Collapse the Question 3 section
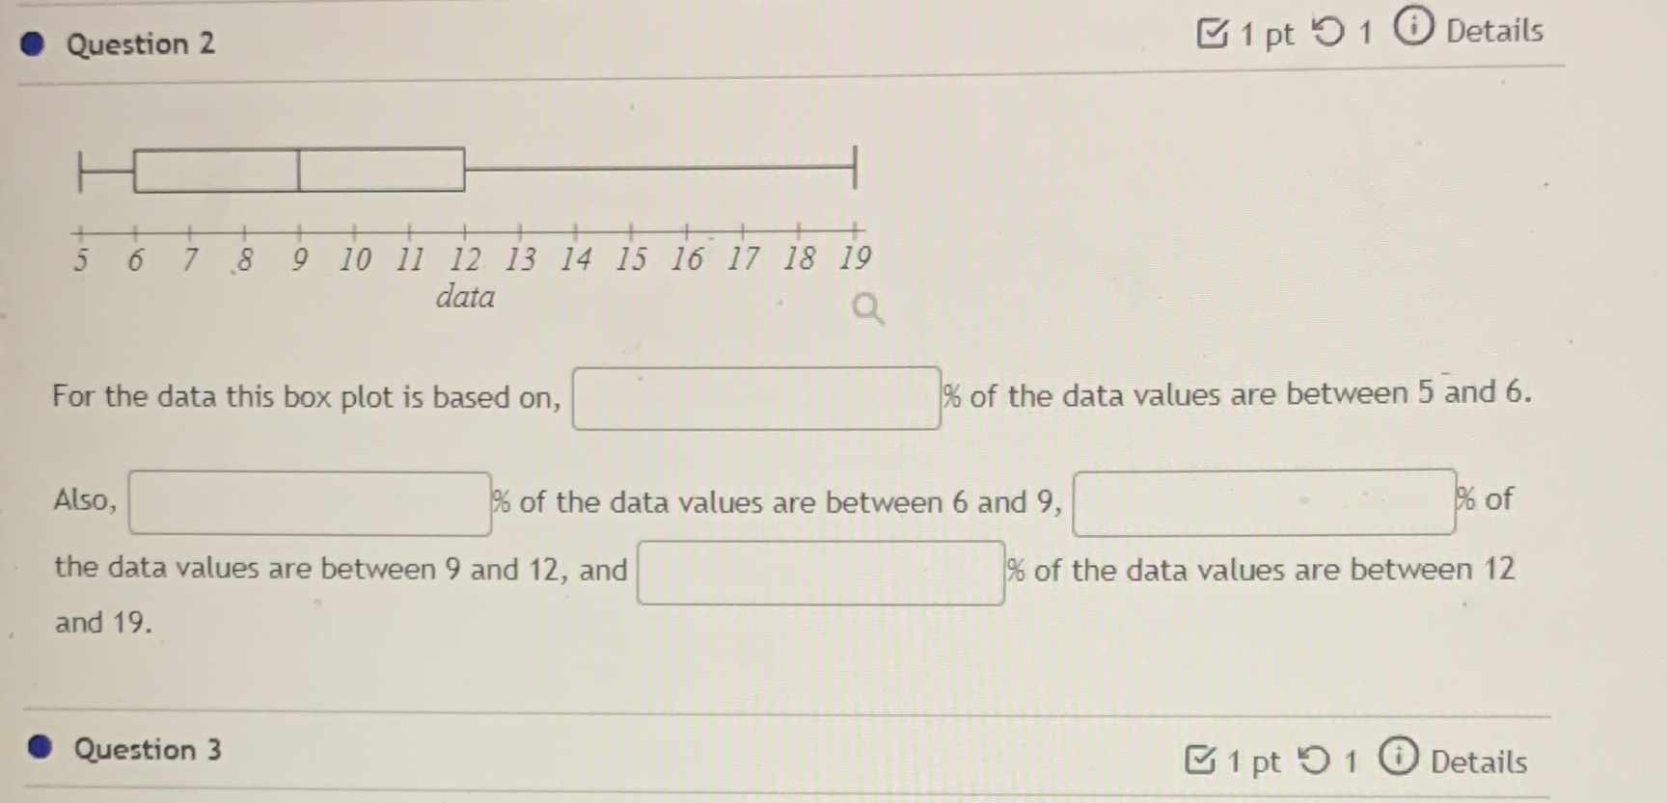The image size is (1667, 803). pos(147,749)
